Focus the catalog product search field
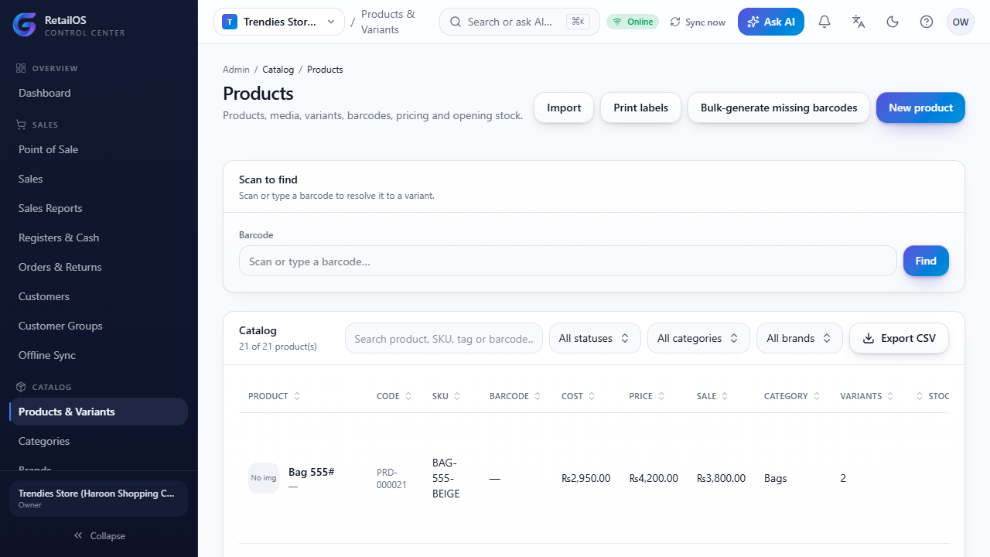Screen dimensions: 990x557 (x=444, y=338)
